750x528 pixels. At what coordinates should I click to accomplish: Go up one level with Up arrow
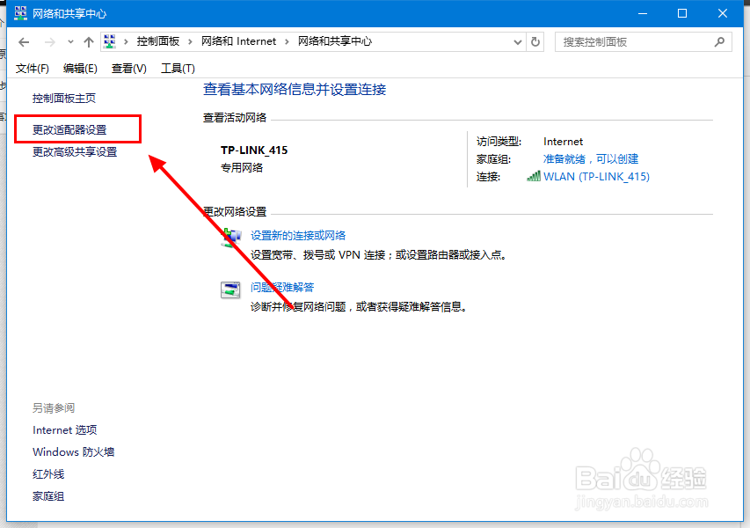pos(89,42)
